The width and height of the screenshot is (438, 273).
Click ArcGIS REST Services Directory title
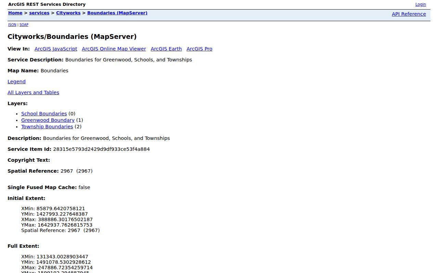point(47,4)
